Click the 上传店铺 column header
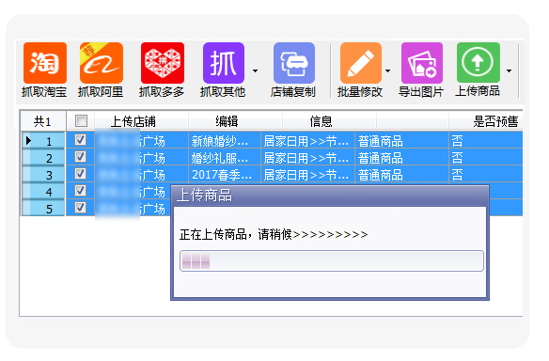This screenshot has height=361, width=549. (141, 120)
